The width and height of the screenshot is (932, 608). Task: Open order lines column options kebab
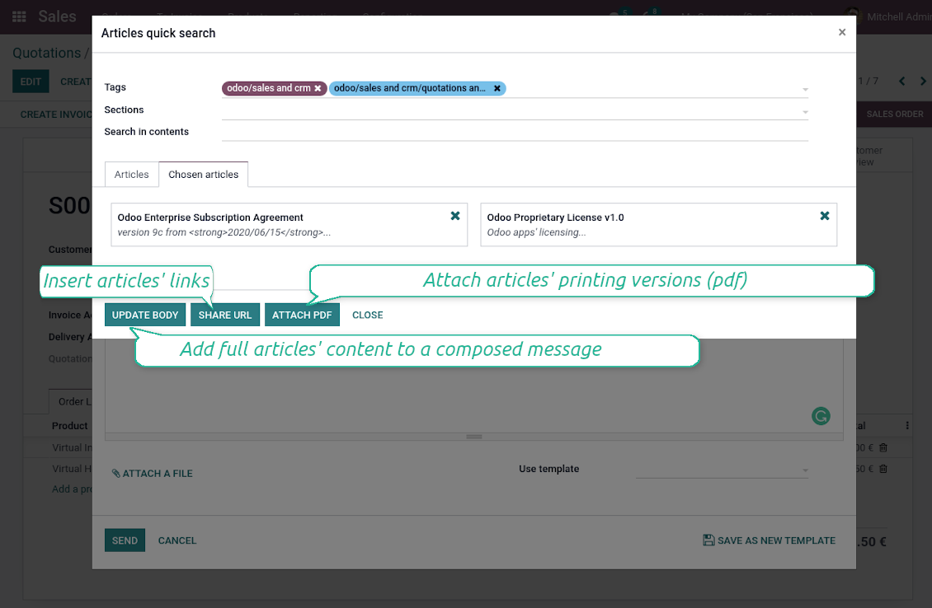pyautogui.click(x=907, y=426)
